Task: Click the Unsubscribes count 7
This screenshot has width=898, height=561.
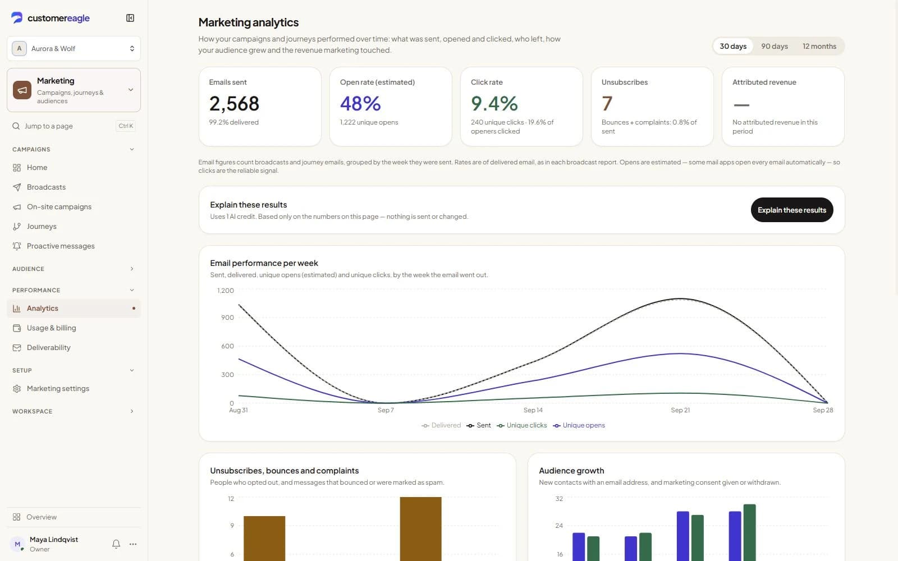Action: coord(607,104)
